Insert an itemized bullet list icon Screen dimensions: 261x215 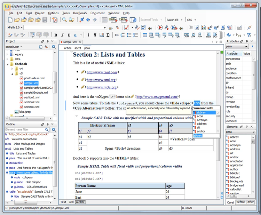129,35
